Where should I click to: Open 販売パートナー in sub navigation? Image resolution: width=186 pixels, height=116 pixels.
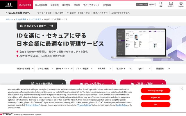[x=100, y=13]
